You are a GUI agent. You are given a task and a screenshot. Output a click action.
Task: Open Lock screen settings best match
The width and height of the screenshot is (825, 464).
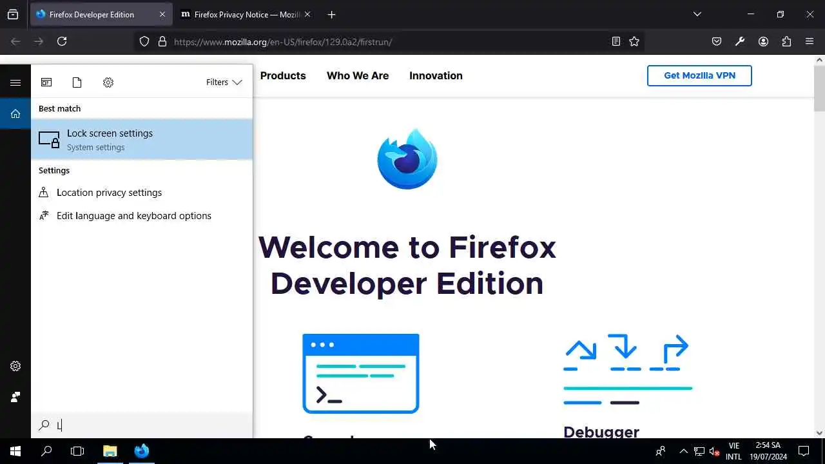142,139
